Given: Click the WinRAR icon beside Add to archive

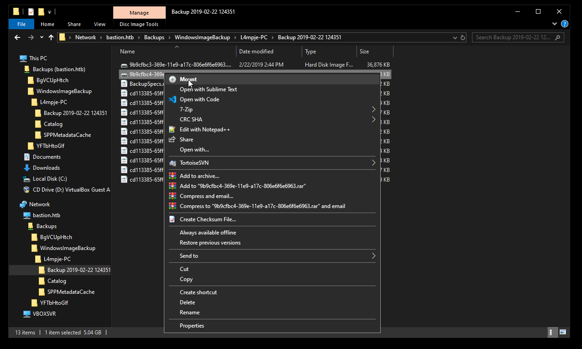Looking at the screenshot, I should (x=173, y=176).
